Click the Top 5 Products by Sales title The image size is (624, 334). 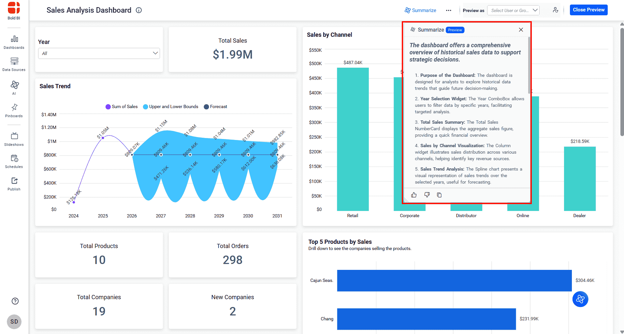[340, 242]
